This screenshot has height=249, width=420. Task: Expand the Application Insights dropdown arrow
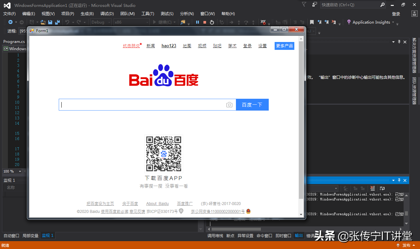[393, 22]
